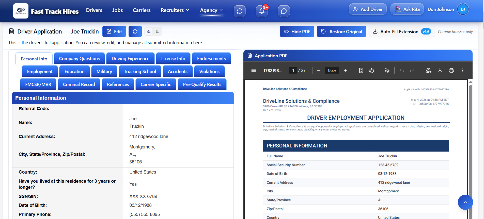
Task: Expand the Recruiters dropdown menu
Action: point(175,10)
